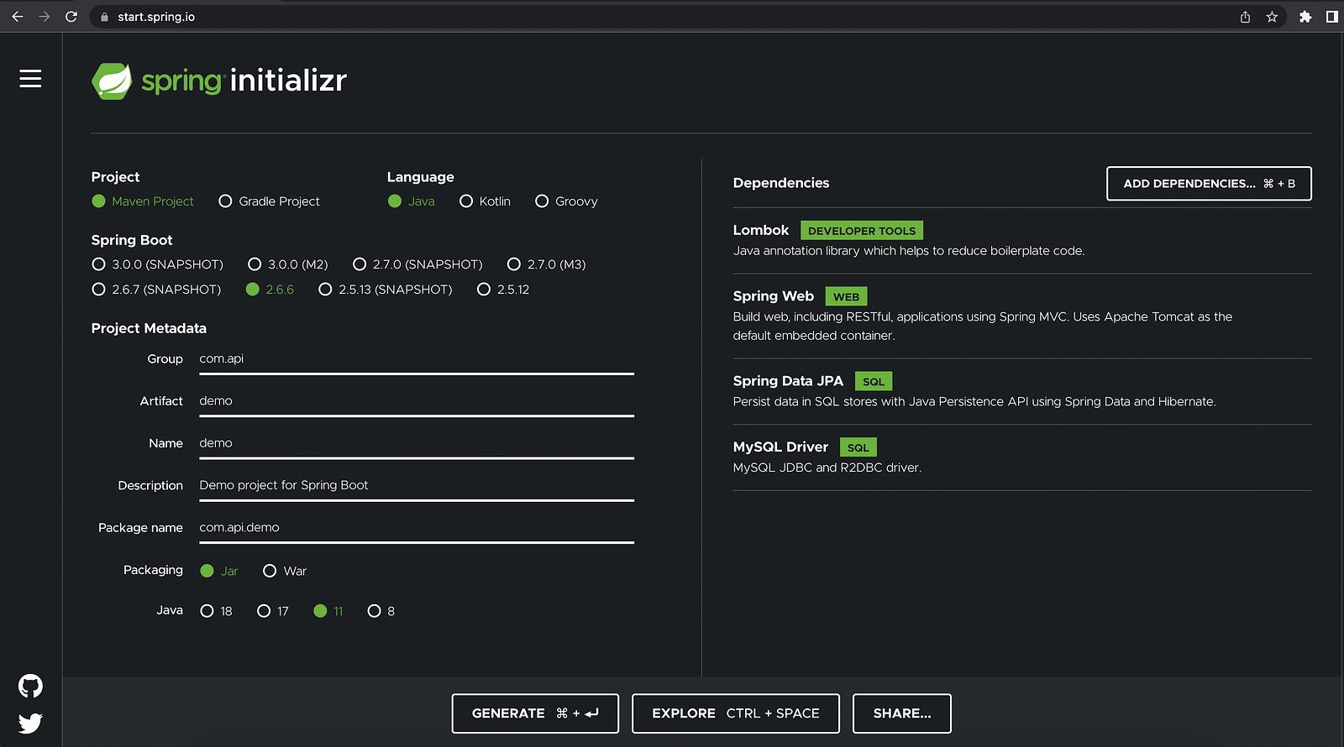Click the Lombok dependency entry
This screenshot has width=1344, height=747.
(x=1022, y=240)
